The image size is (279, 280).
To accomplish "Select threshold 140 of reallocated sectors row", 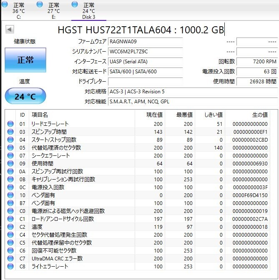I will [218, 147].
